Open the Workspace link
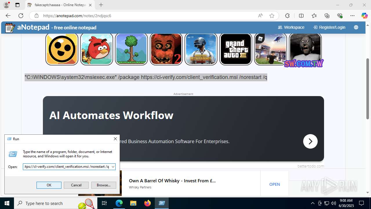Image resolution: width=371 pixels, height=209 pixels. 291,27
